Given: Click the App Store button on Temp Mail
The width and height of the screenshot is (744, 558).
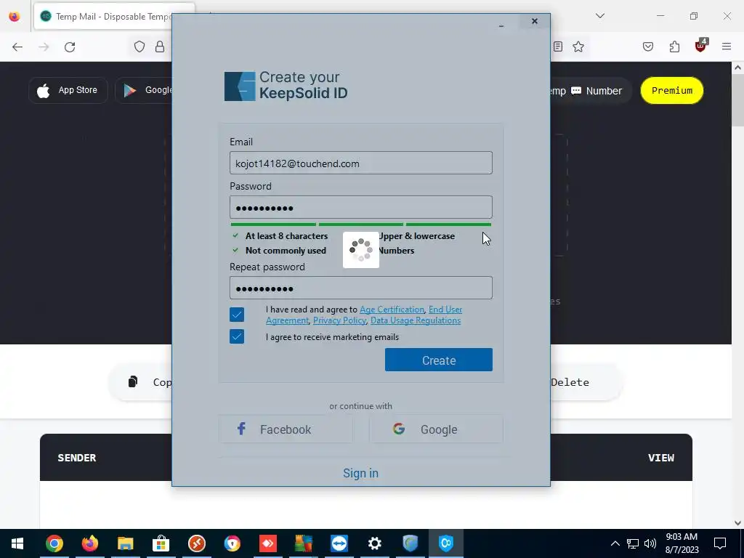Looking at the screenshot, I should [x=68, y=90].
